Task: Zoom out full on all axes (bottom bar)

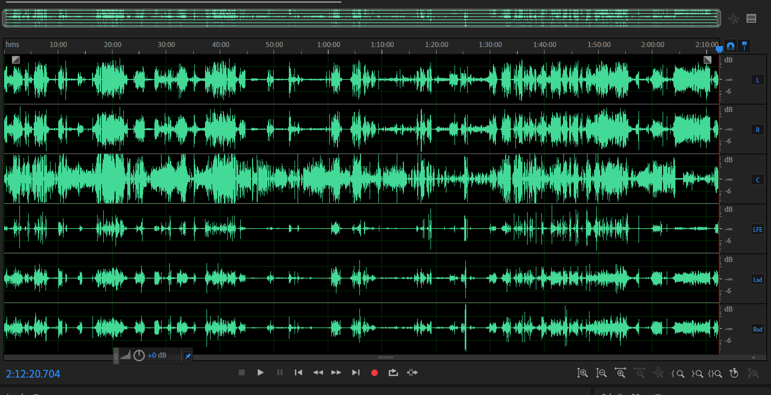Action: pyautogui.click(x=659, y=373)
